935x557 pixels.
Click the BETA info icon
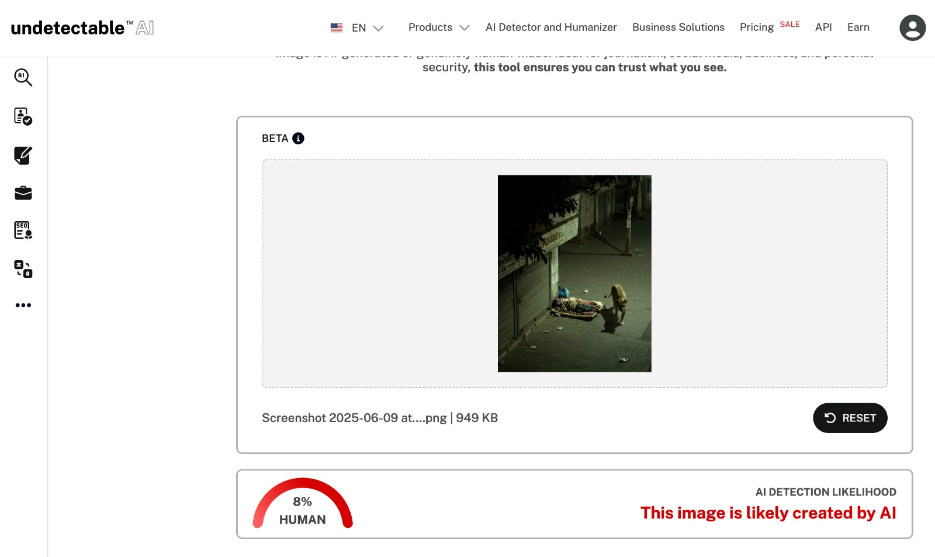click(298, 139)
